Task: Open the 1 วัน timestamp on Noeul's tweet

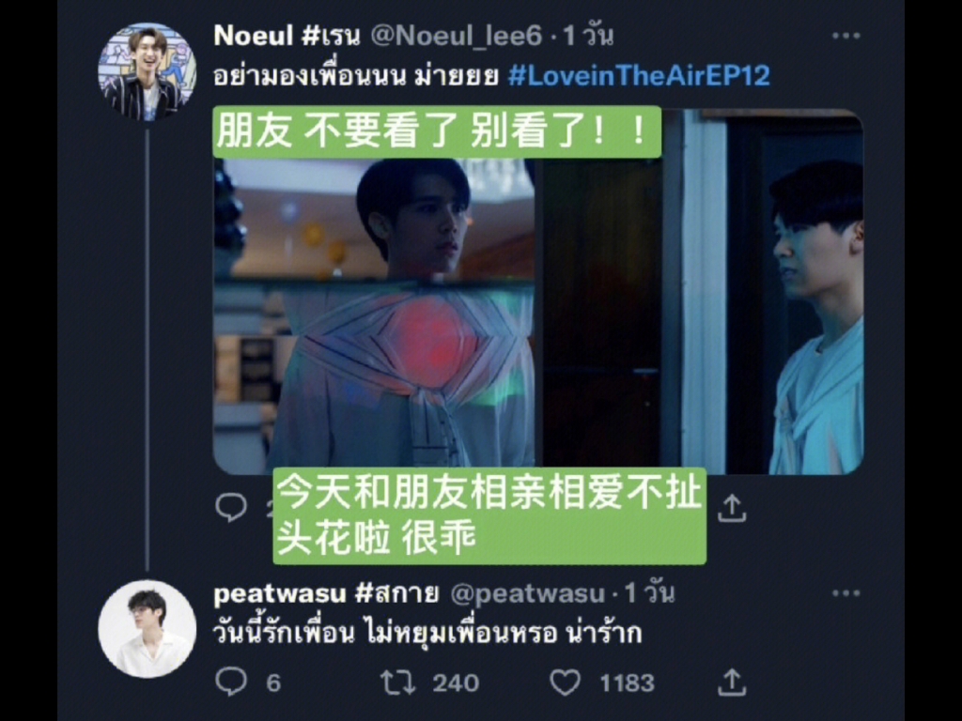Action: tap(588, 37)
